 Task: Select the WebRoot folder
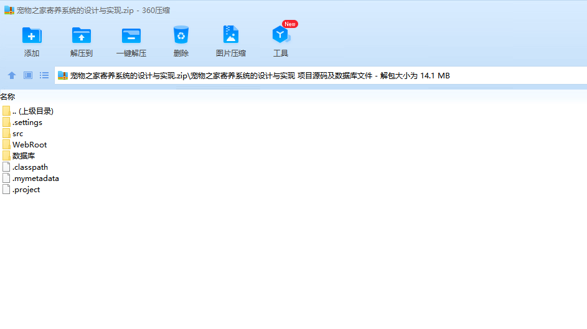click(25, 145)
